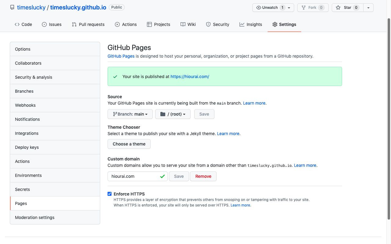Click Save next to the custom domain field
The height and width of the screenshot is (244, 391).
[x=179, y=176]
